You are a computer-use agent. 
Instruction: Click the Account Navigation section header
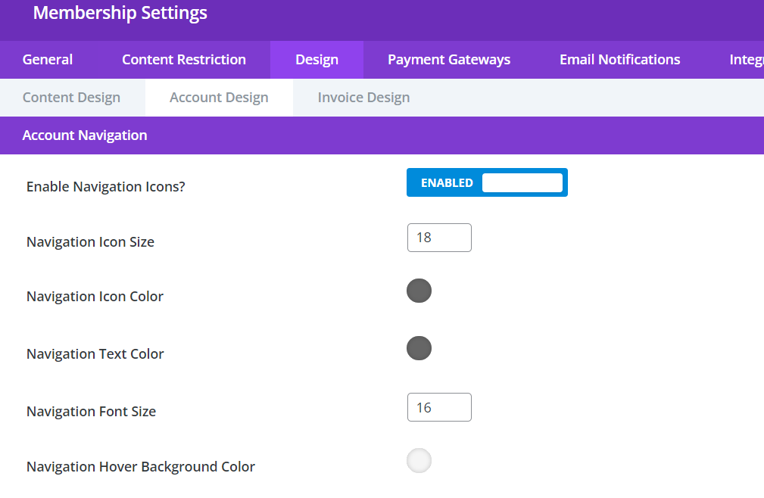84,135
